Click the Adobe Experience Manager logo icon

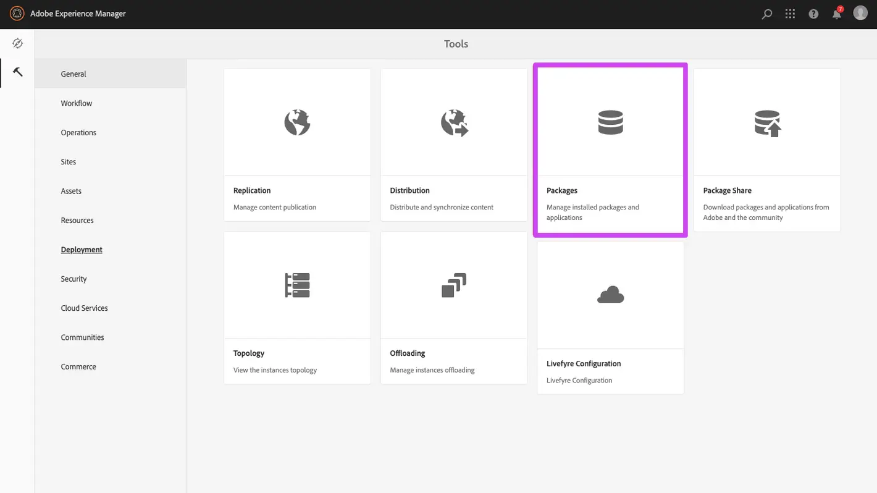coord(17,13)
